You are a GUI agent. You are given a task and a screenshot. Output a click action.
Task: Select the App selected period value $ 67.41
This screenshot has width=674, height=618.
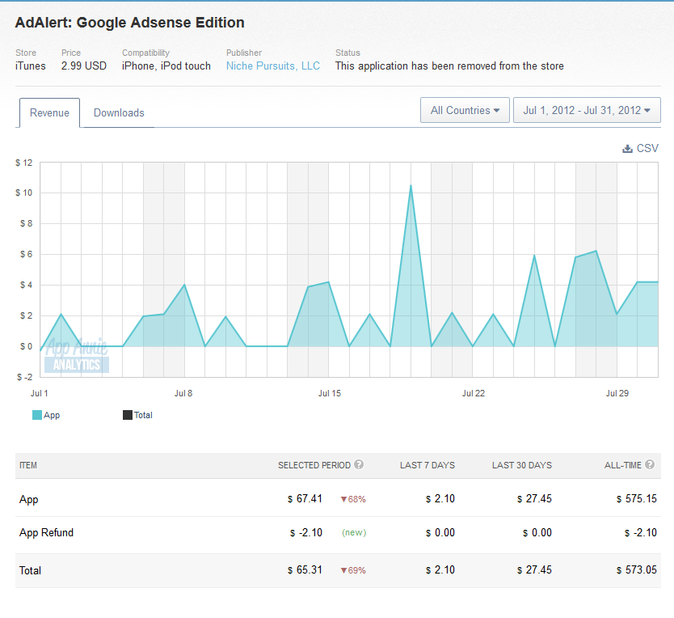point(305,499)
